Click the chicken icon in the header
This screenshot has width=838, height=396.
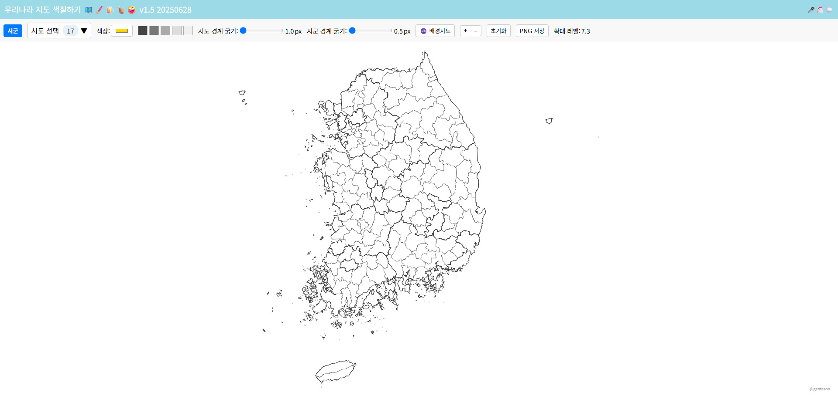[820, 10]
